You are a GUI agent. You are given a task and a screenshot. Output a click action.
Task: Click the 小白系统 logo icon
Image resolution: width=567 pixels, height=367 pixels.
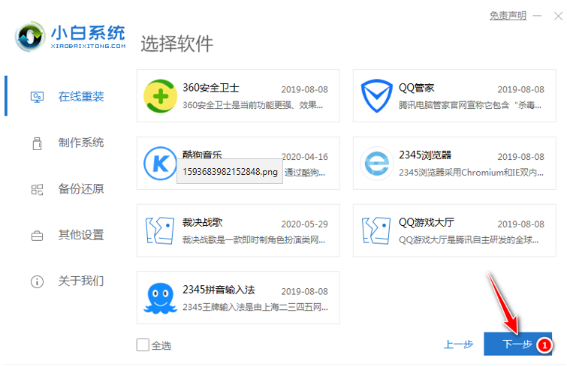pos(30,37)
